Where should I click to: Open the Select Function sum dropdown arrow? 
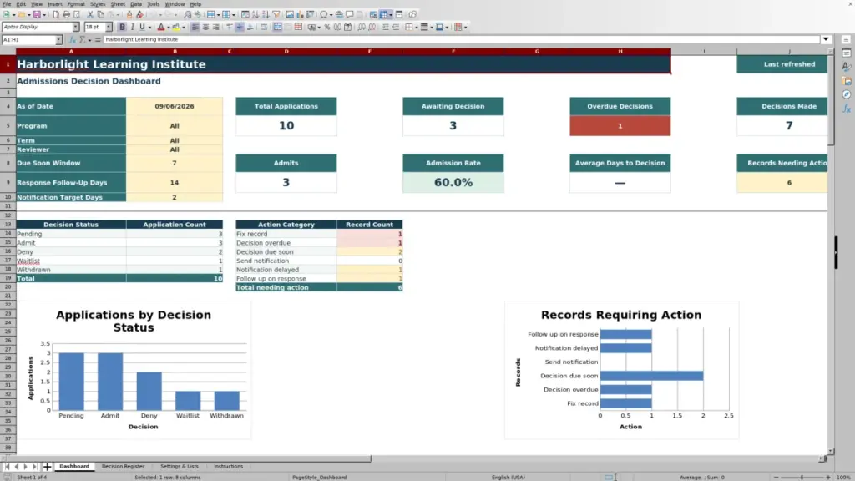click(89, 40)
